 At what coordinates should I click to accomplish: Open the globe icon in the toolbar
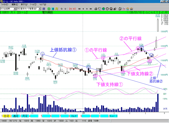point(103,9)
